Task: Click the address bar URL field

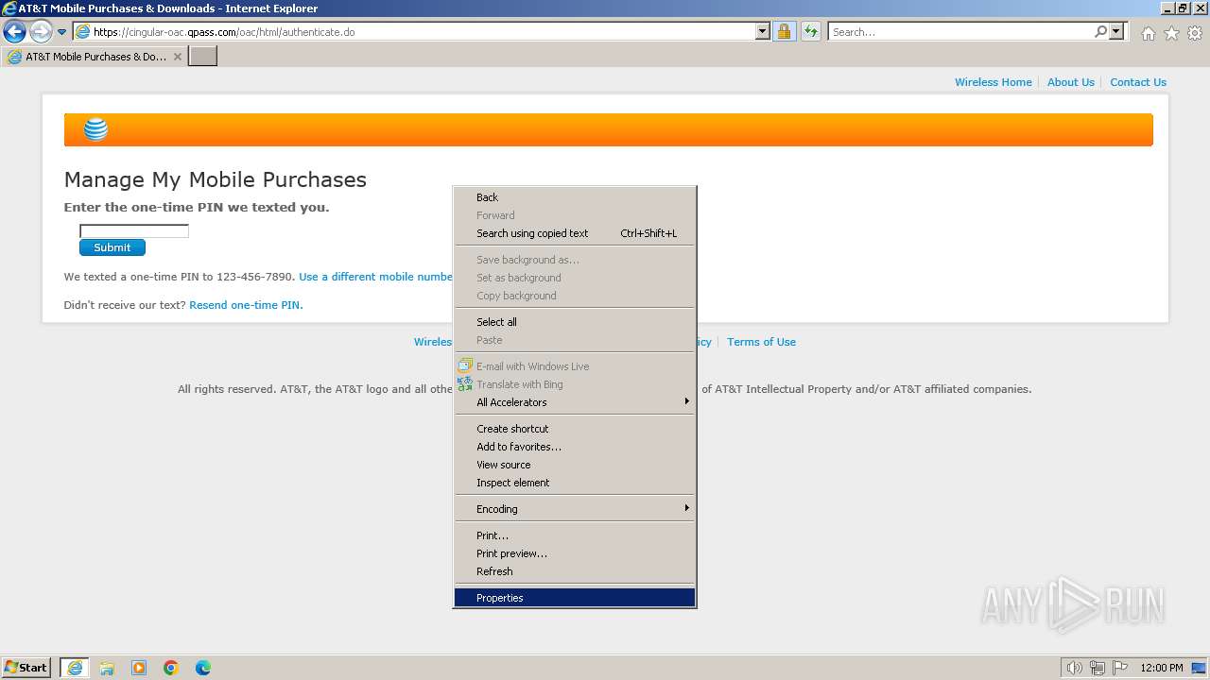Action: click(x=421, y=31)
